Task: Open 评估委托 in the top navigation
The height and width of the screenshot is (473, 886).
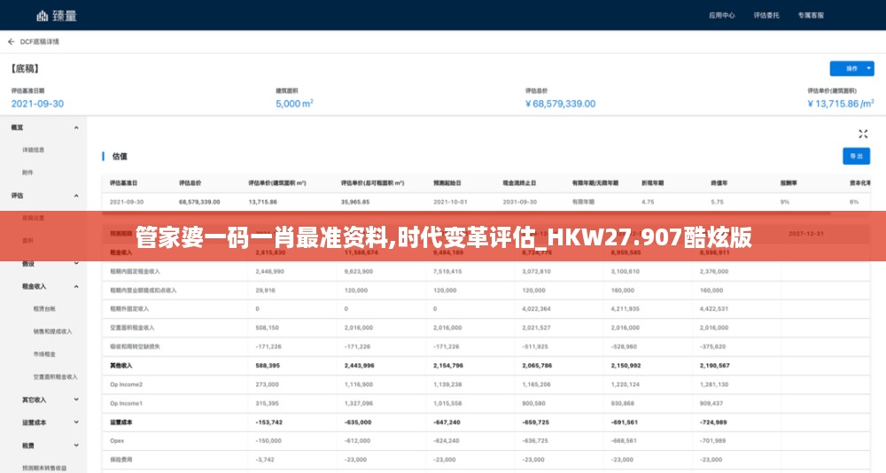Action: point(766,15)
